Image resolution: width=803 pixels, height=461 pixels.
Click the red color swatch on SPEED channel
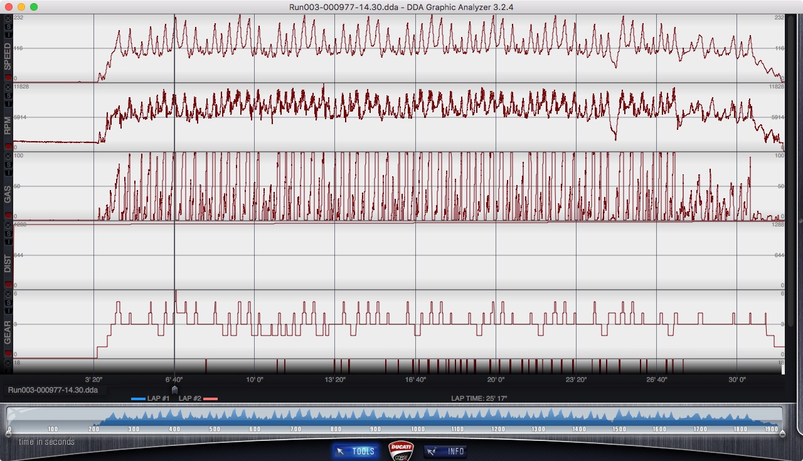[x=8, y=78]
